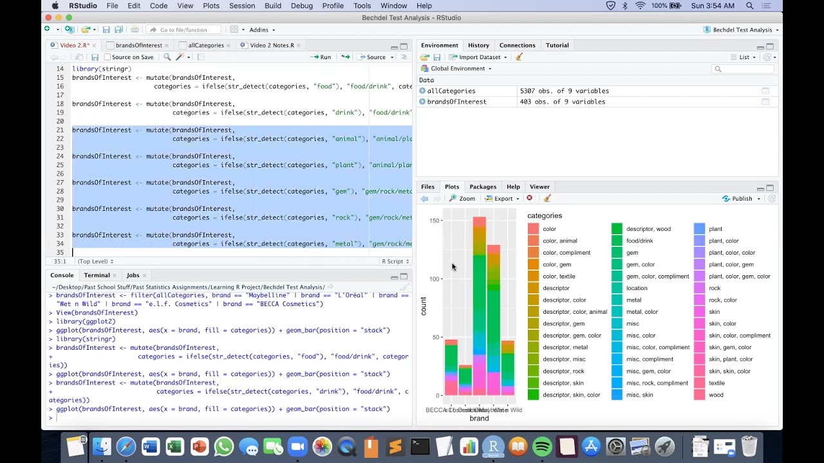Re-run previous code region icon
Viewport: 824px width, 463px height.
pyautogui.click(x=345, y=57)
